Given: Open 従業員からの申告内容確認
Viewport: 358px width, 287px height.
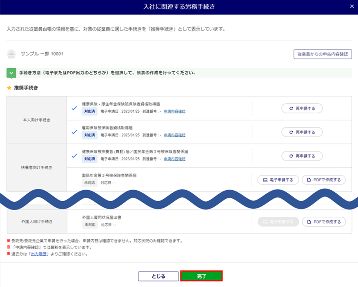Looking at the screenshot, I should coord(322,54).
